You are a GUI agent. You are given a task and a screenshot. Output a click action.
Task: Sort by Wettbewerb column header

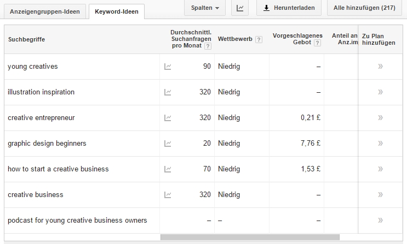tap(235, 39)
